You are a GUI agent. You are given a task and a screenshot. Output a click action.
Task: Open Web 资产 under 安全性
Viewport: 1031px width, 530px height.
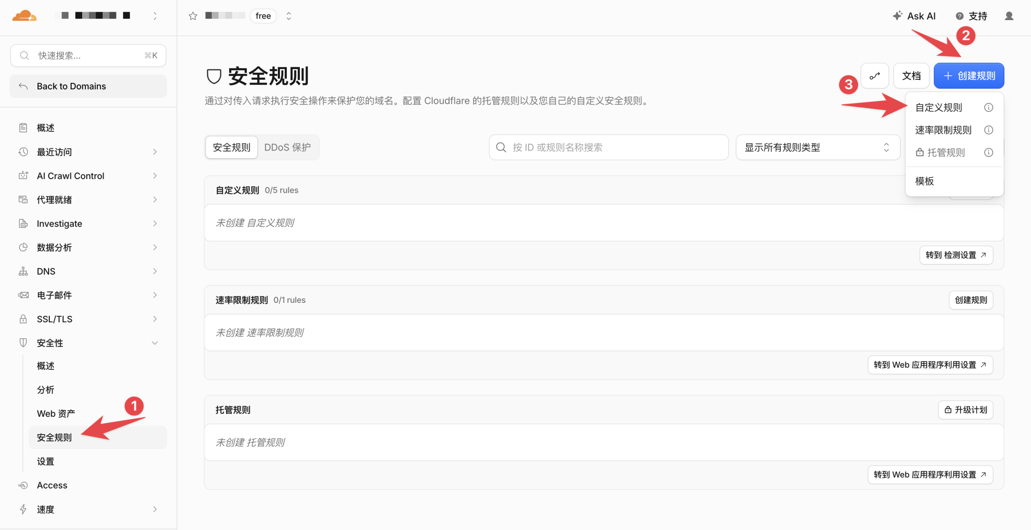(56, 414)
